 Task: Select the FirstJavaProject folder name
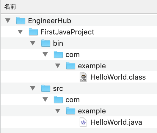(x=67, y=32)
